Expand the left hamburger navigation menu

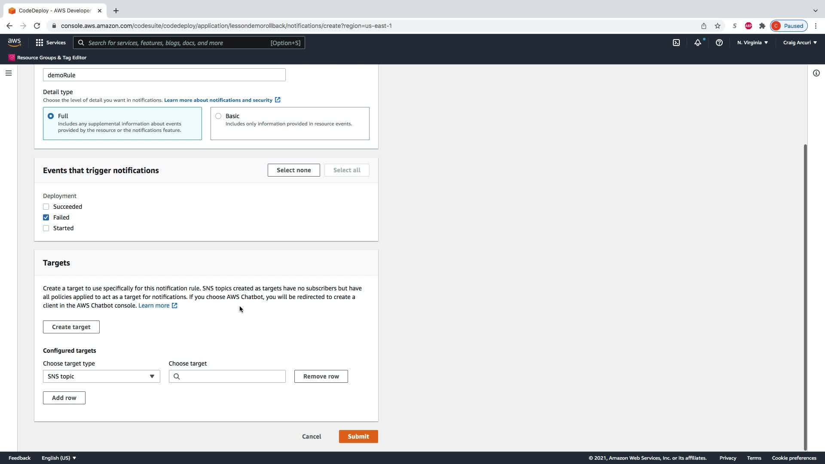tap(9, 73)
